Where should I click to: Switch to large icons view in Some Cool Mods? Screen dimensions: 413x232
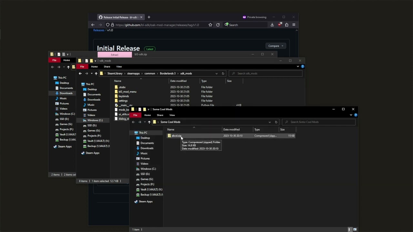click(355, 229)
